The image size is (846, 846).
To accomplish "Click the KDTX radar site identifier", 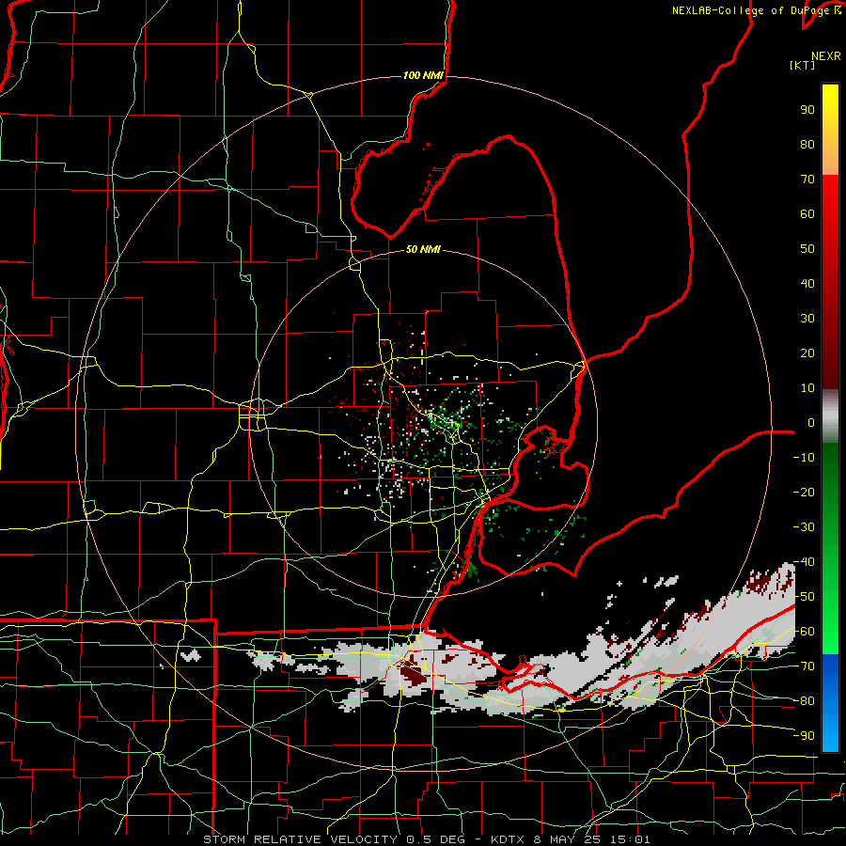I will [508, 839].
